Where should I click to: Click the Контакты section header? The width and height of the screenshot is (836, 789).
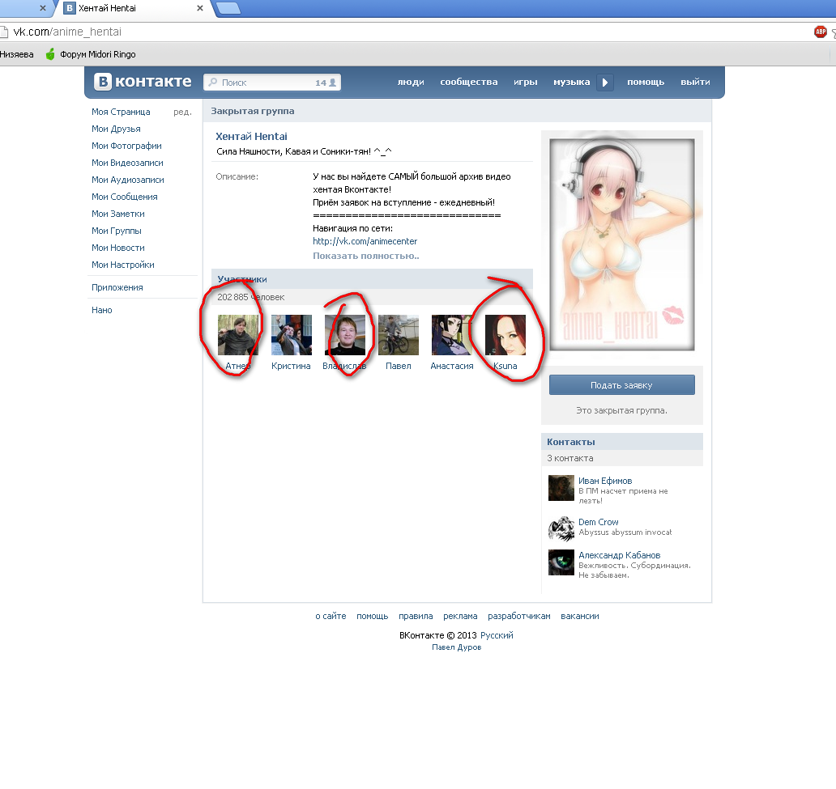[621, 442]
